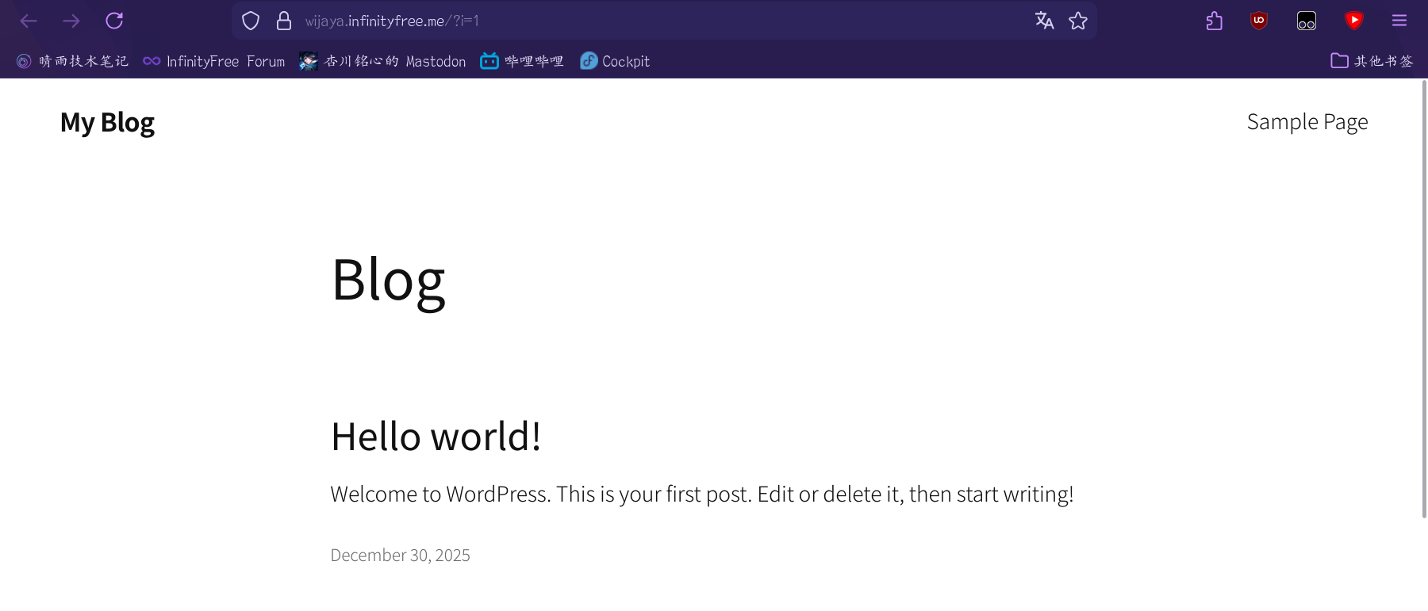Open the Extensions puzzle piece icon
The image size is (1428, 611).
tap(1214, 21)
